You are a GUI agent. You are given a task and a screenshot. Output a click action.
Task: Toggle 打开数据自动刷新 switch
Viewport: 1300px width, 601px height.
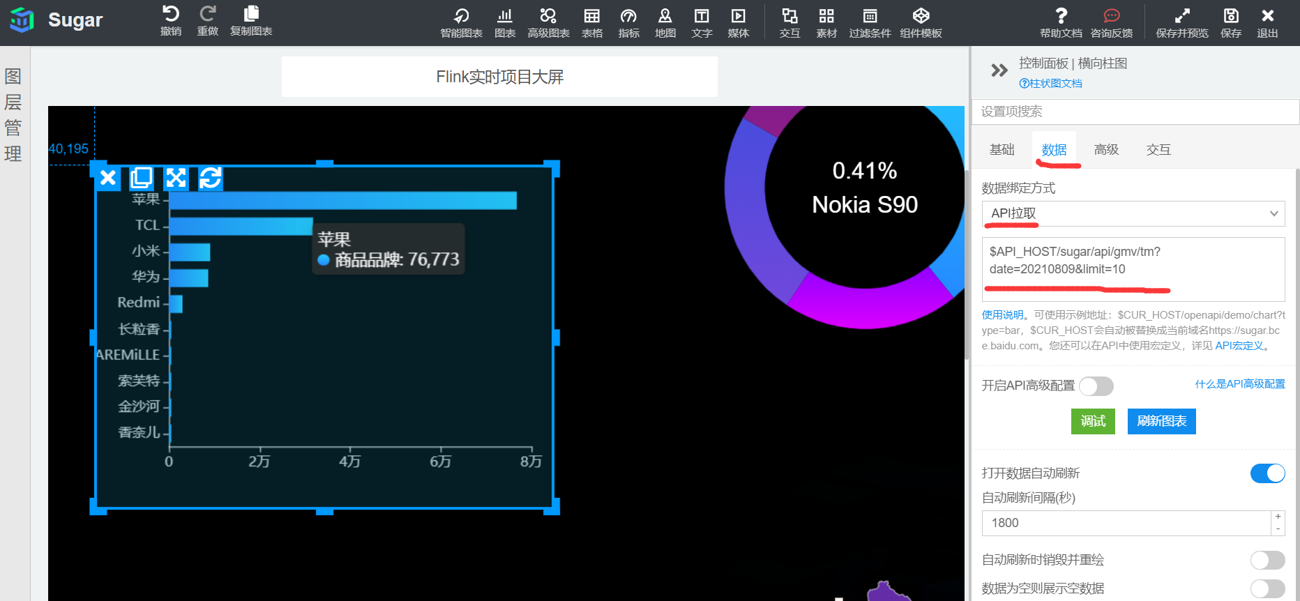click(1268, 473)
